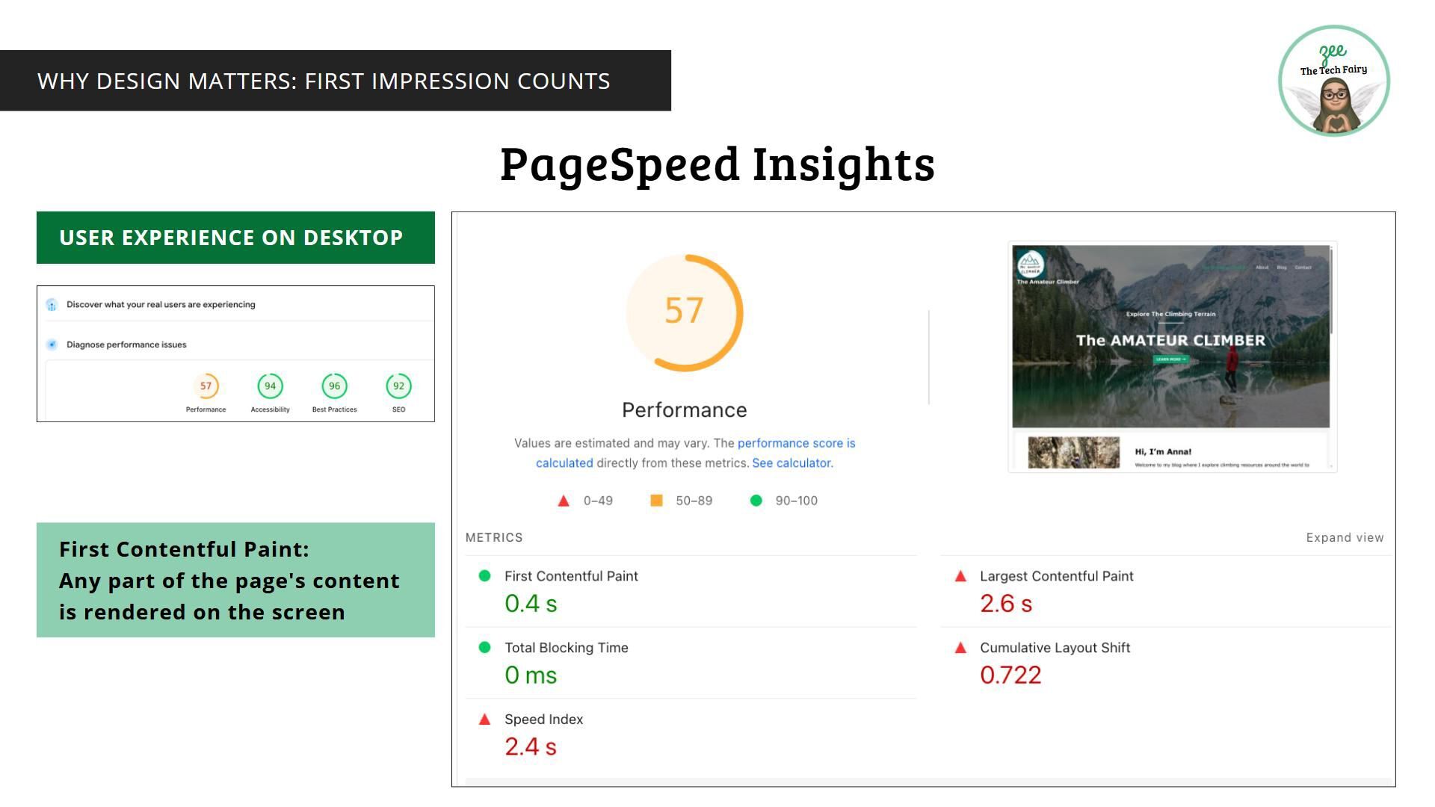This screenshot has height=807, width=1435.
Task: Select the Total Blocking Time metric
Action: coord(566,648)
